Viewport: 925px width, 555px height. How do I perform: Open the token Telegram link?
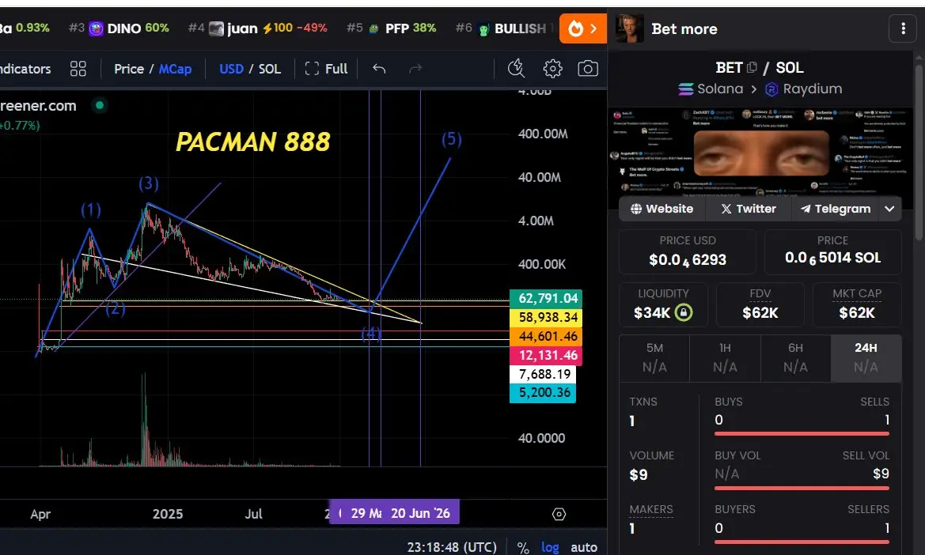click(x=835, y=209)
